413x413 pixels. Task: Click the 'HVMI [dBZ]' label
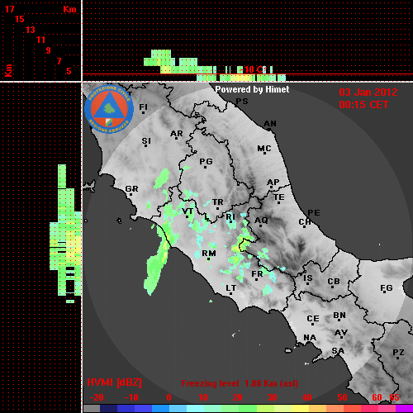tap(114, 382)
